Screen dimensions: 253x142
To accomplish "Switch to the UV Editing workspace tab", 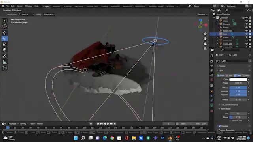I will [x=79, y=6].
